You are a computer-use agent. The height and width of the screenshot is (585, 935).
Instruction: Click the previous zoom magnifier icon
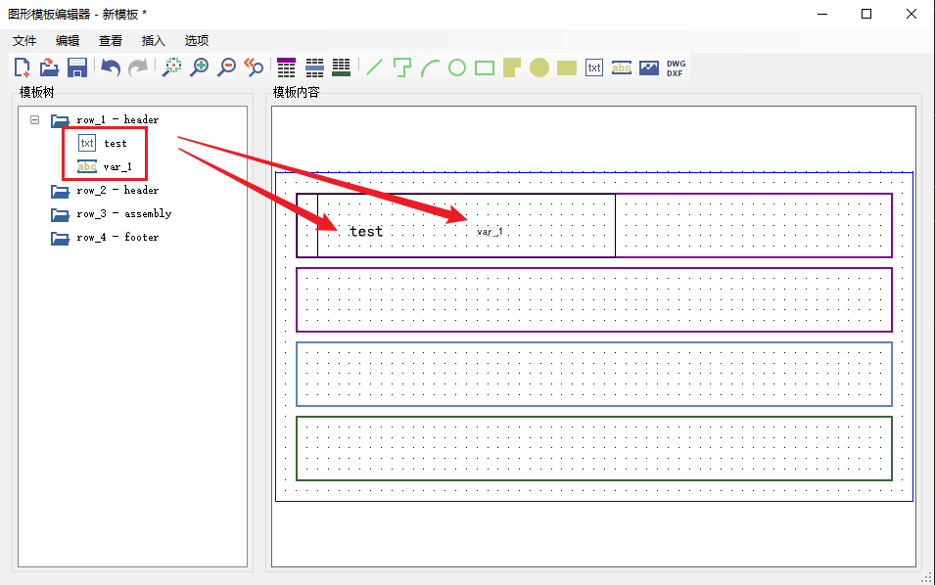click(x=254, y=67)
